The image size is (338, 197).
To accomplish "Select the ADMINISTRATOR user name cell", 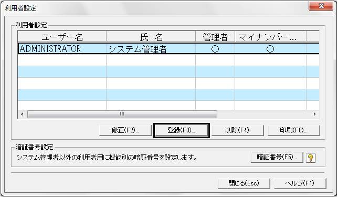I will (62, 49).
